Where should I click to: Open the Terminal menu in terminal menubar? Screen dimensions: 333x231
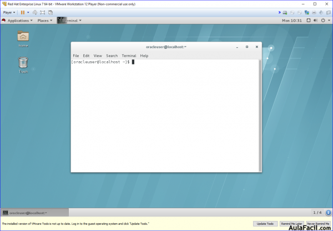(129, 56)
